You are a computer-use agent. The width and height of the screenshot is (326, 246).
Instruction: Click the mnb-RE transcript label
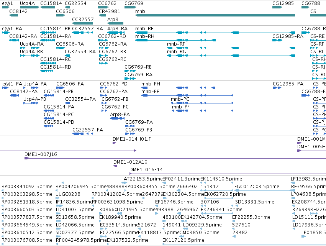(x=144, y=29)
